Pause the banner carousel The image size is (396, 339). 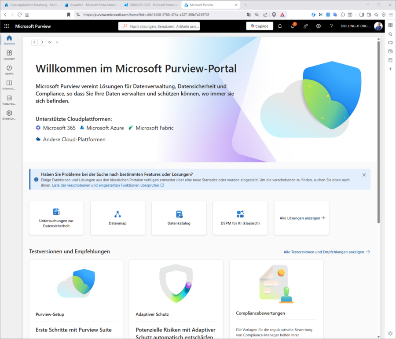tap(57, 42)
